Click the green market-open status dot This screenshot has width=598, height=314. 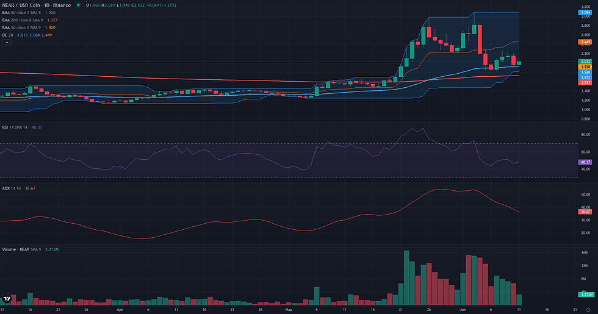(78, 5)
